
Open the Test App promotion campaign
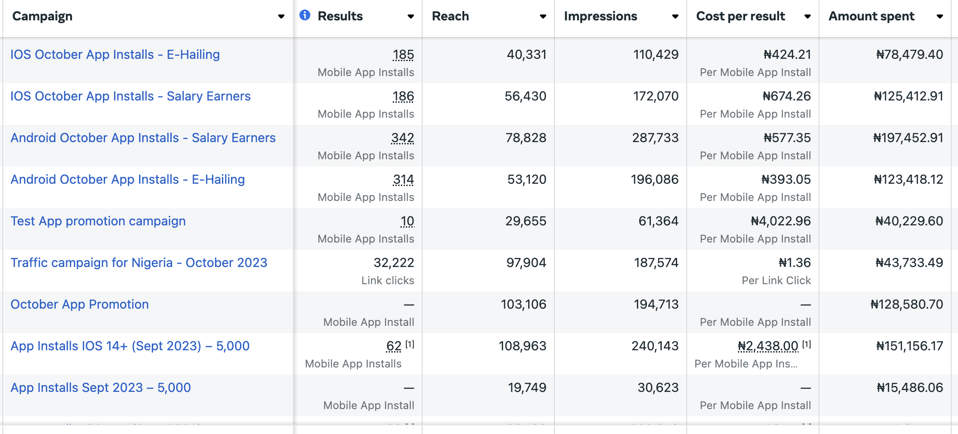point(98,221)
